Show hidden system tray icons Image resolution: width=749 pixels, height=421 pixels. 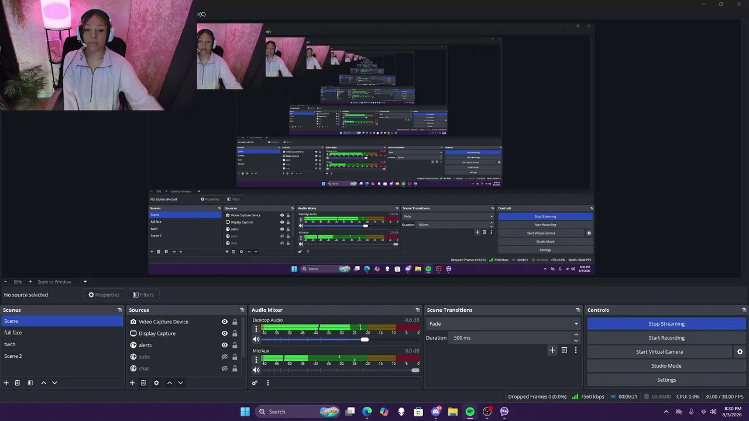pos(666,412)
